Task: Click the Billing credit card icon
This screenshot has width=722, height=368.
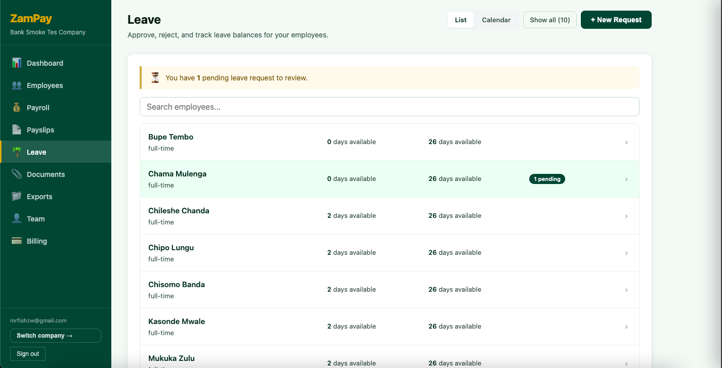Action: point(17,241)
